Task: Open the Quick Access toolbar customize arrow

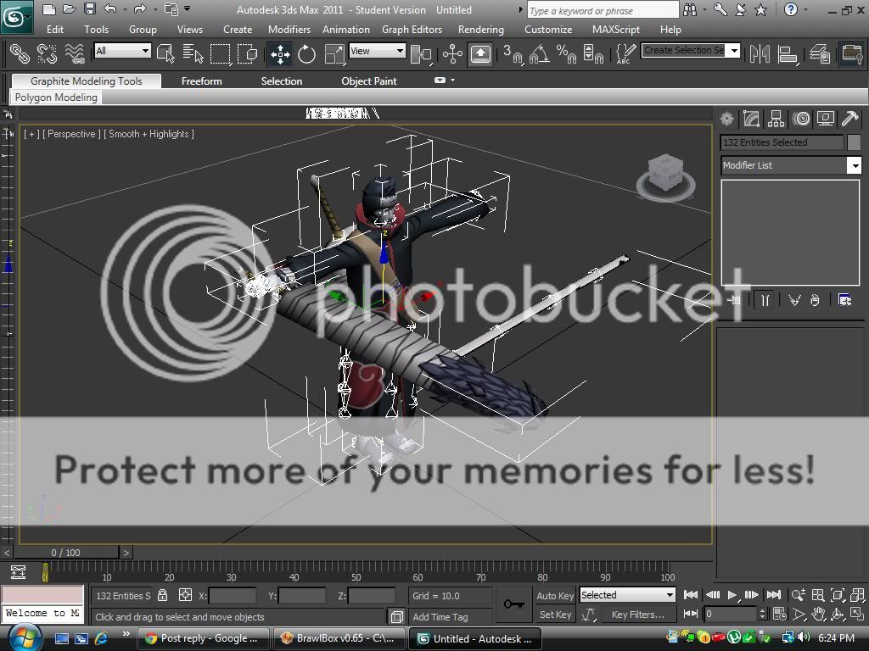Action: point(187,8)
